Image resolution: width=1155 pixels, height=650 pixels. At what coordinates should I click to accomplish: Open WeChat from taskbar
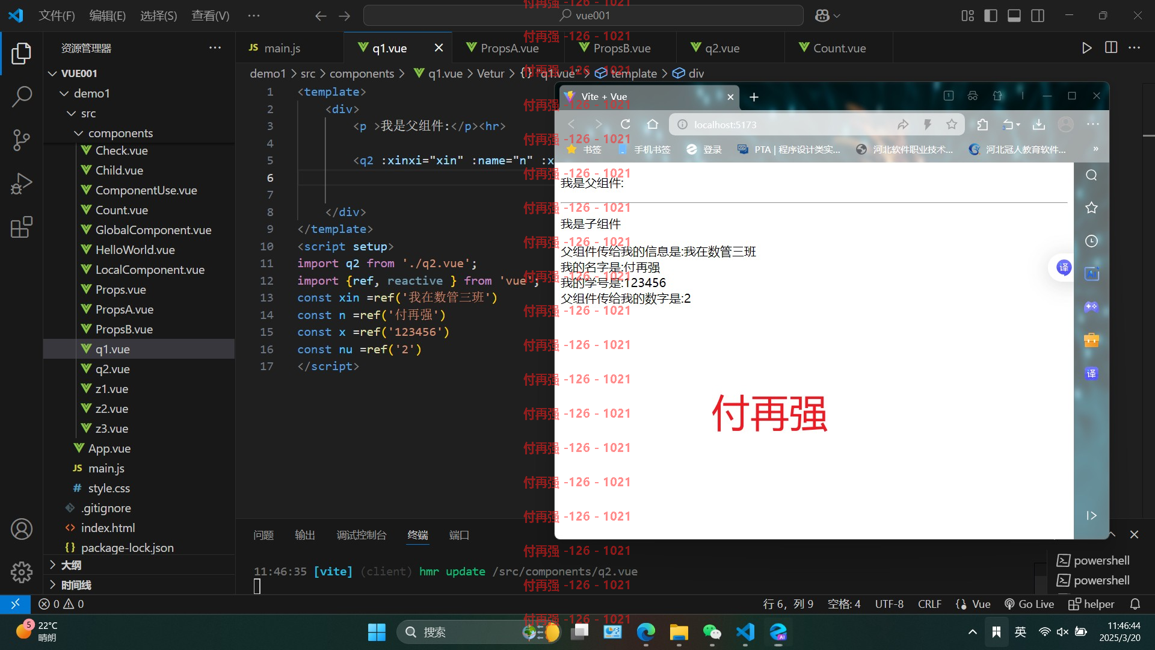pyautogui.click(x=712, y=632)
